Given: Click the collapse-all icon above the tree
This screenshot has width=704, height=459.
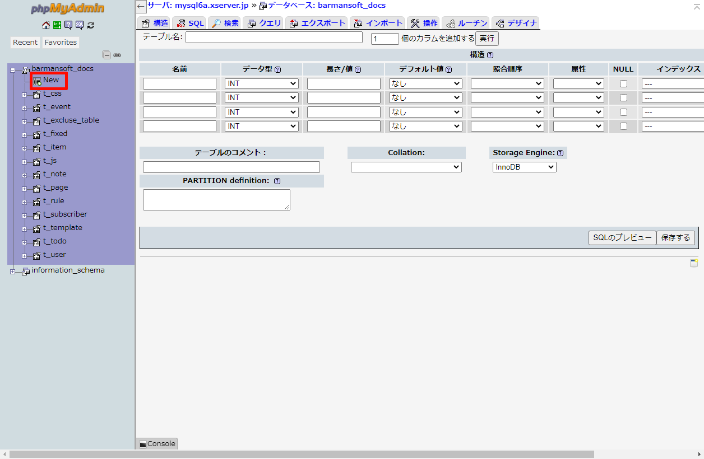Looking at the screenshot, I should (x=106, y=55).
